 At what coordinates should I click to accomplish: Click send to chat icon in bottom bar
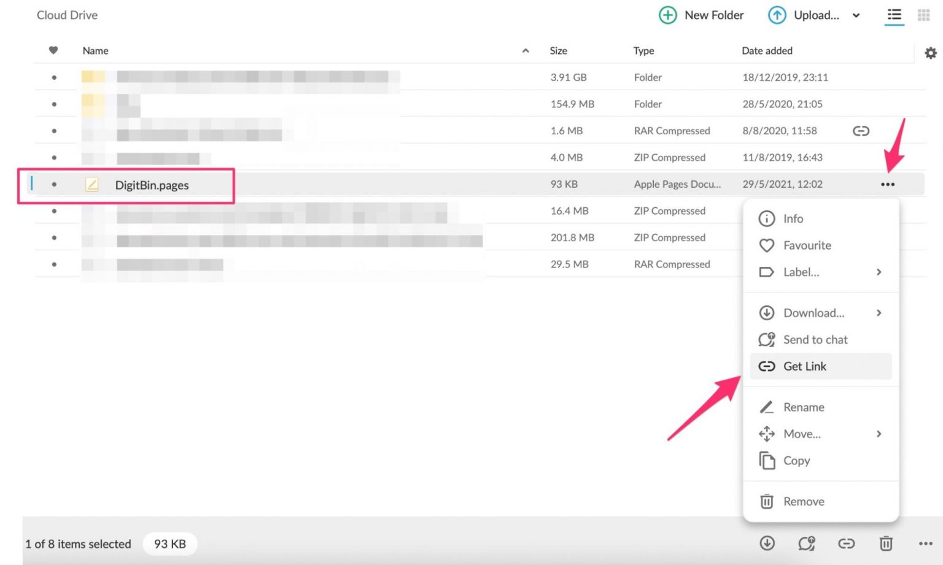pos(806,543)
